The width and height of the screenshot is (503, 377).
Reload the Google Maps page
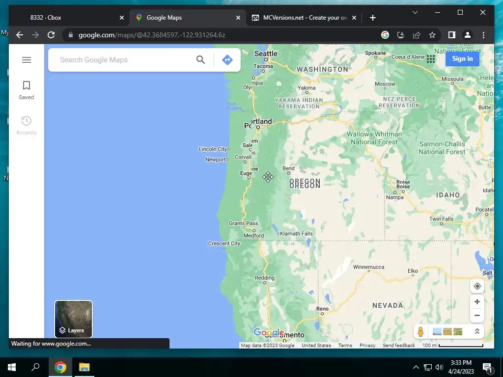coord(51,35)
